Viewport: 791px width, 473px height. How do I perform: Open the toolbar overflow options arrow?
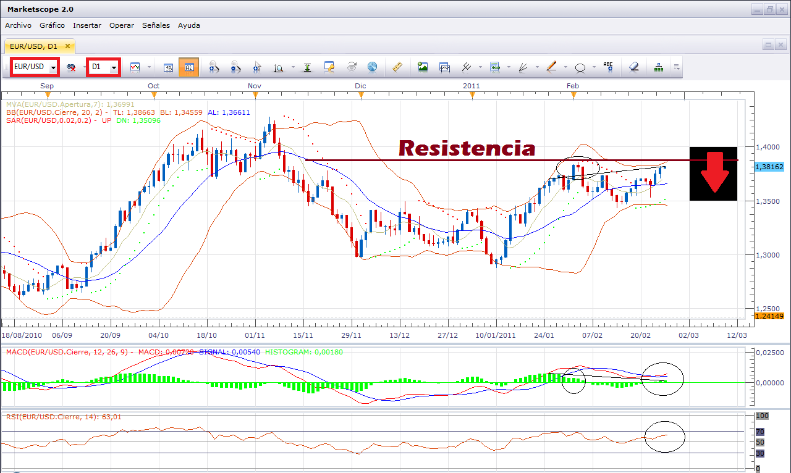[x=677, y=67]
